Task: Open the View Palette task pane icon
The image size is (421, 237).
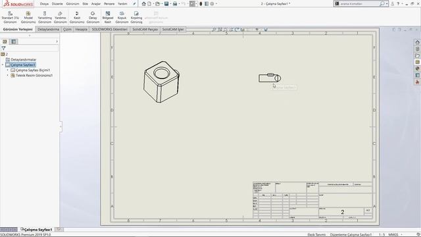Action: [417, 62]
